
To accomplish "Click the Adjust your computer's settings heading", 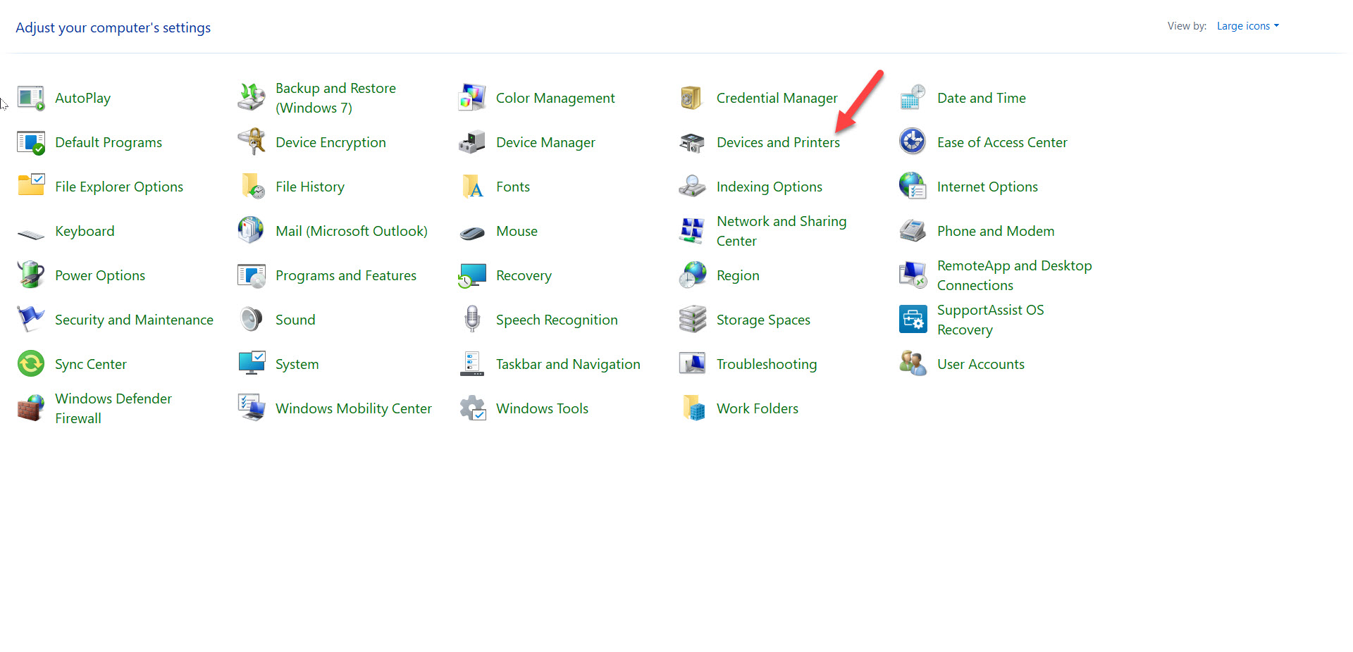I will coord(113,27).
